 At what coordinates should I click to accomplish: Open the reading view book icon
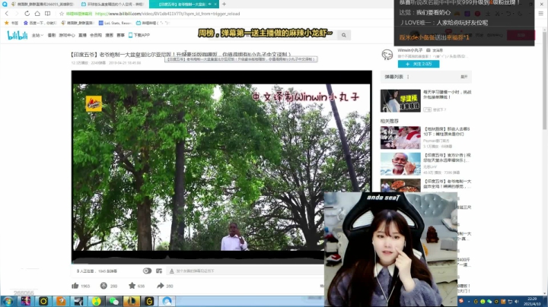pos(47,14)
